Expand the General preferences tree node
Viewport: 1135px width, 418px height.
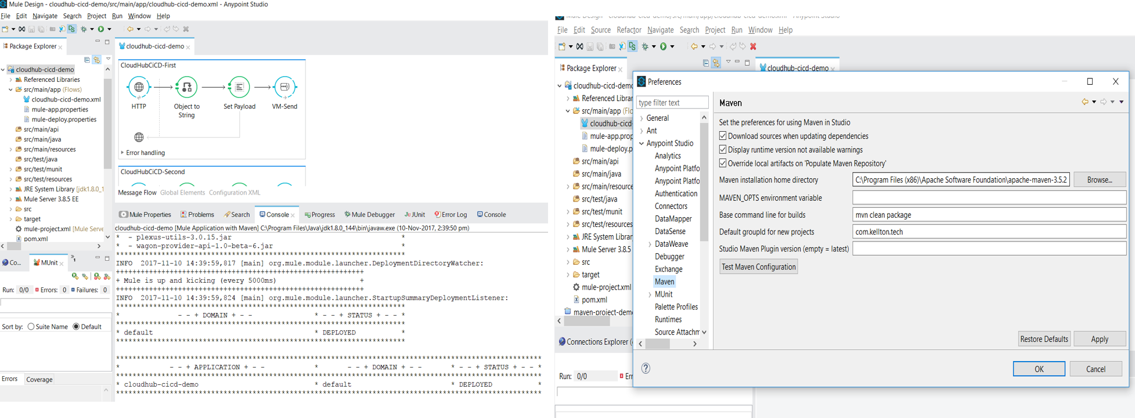coord(642,118)
